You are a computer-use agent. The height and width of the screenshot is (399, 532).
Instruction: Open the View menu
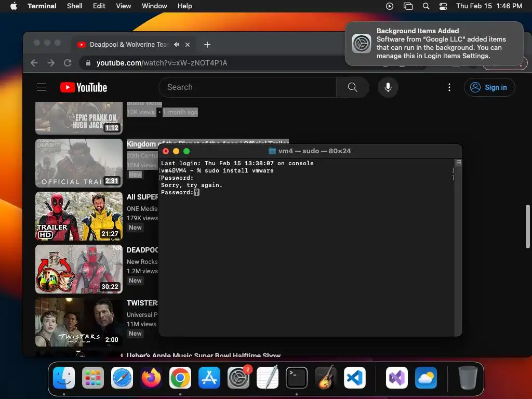tap(124, 6)
